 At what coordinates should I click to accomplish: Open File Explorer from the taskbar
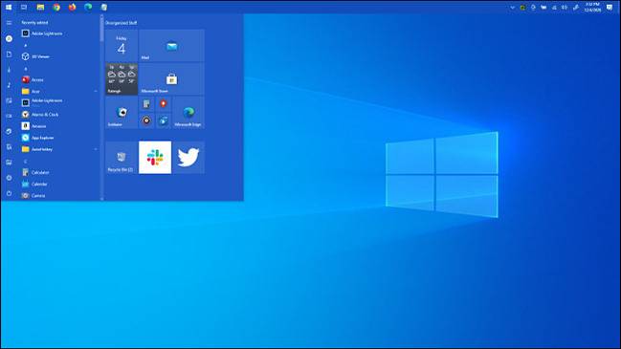click(40, 7)
